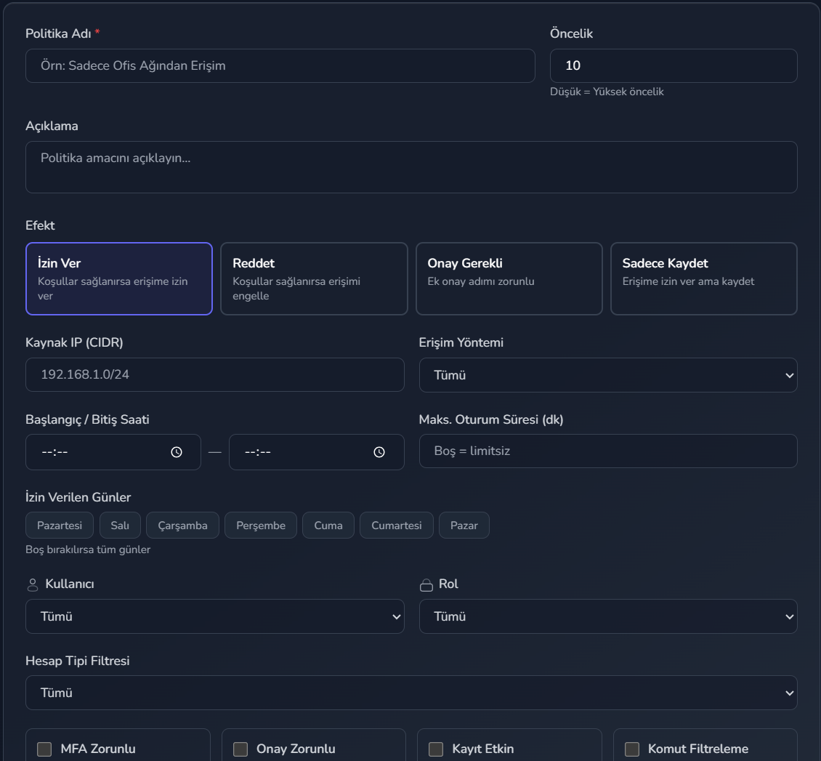This screenshot has width=821, height=761.
Task: Click the 'Efekt' section label
Action: click(40, 225)
